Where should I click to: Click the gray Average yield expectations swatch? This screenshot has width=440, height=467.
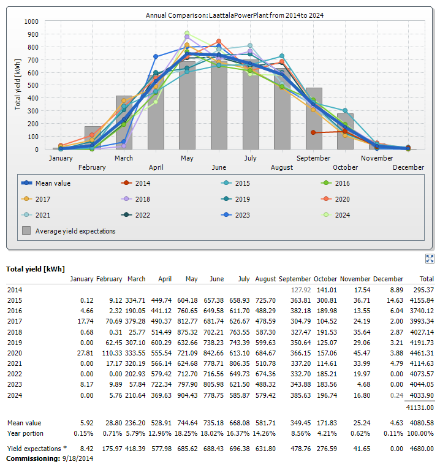tap(26, 231)
